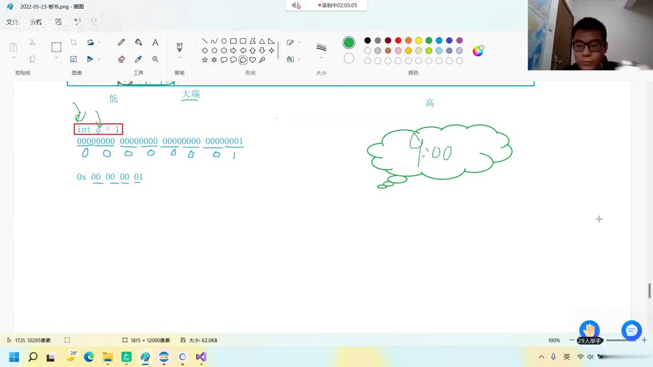Open the Windows Start menu
Screen dimensions: 653x367
(x=14, y=357)
